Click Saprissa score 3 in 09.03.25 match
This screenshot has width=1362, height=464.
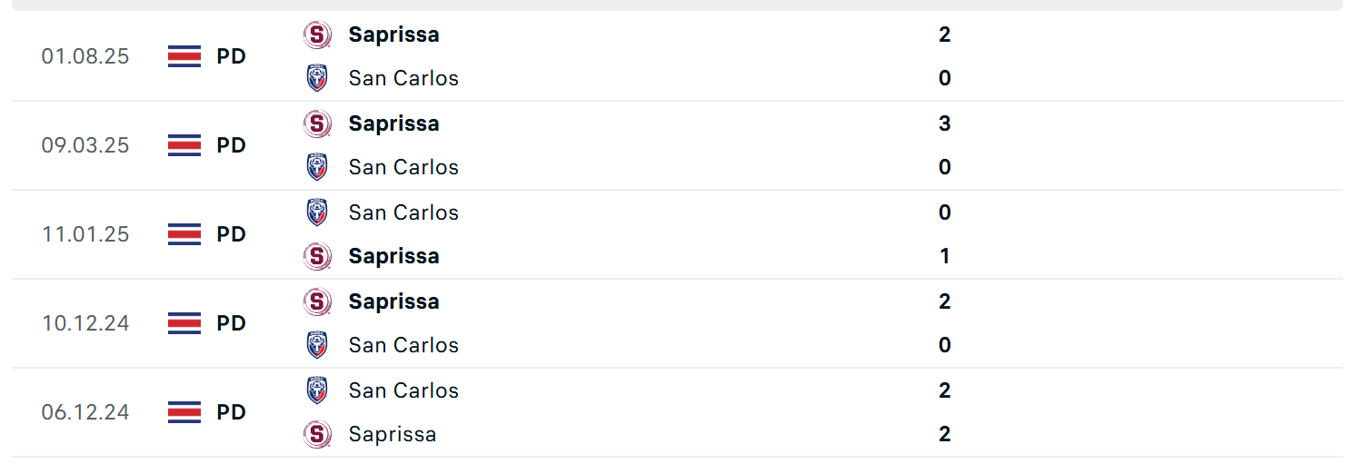tap(945, 123)
